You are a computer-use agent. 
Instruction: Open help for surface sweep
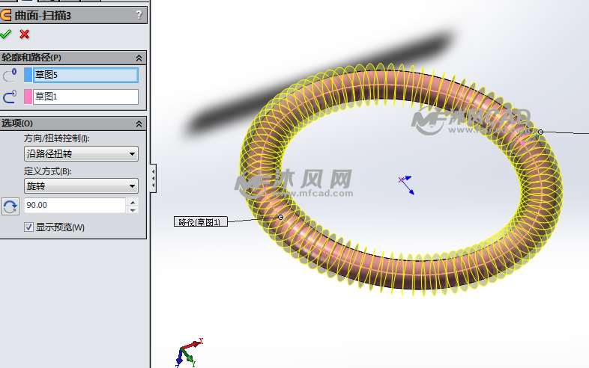point(139,14)
